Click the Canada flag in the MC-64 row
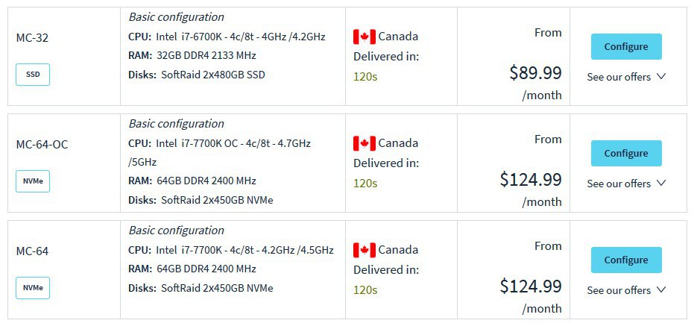Screen dimensions: 694x332 pos(365,250)
